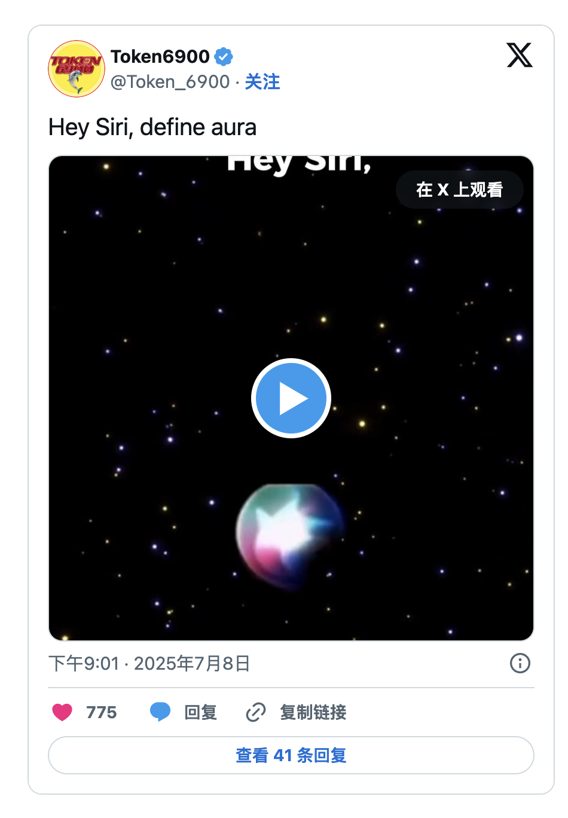Viewport: 568px width, 818px height.
Task: Click the info circle icon beside the date
Action: 520,663
